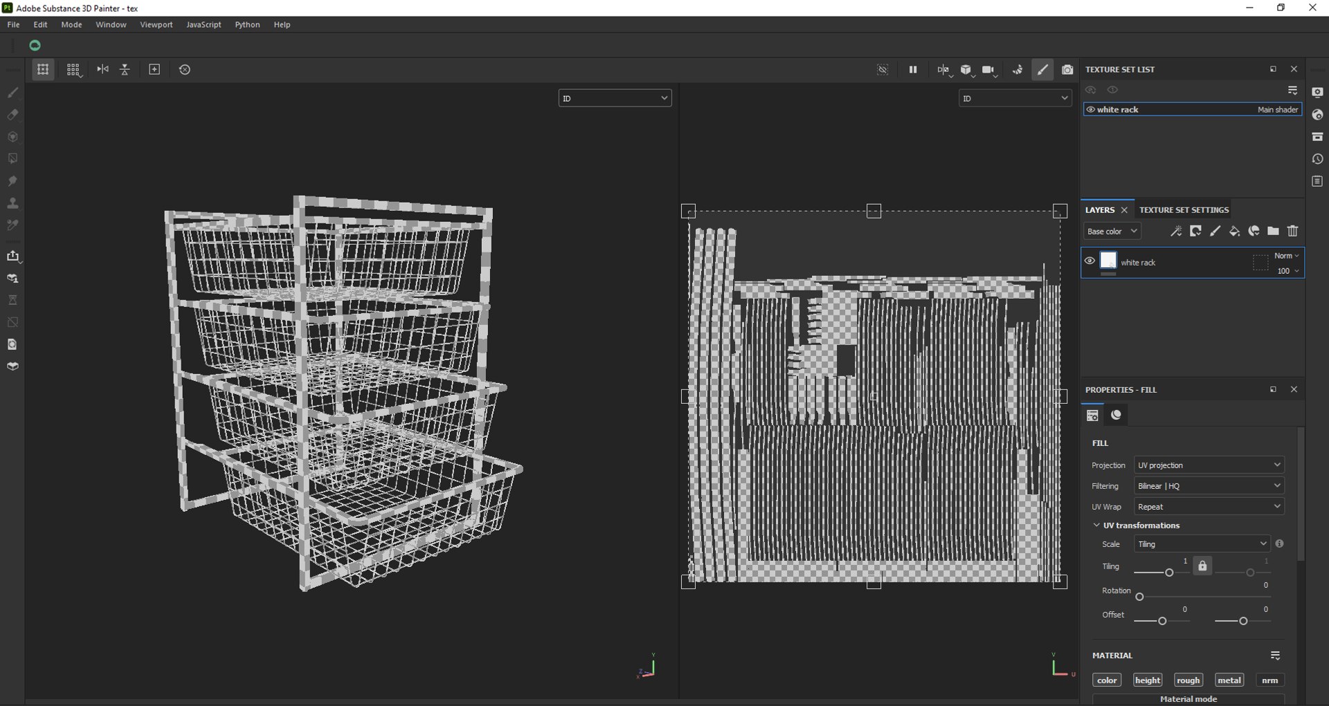The height and width of the screenshot is (706, 1329).
Task: Click the Material mode button
Action: [x=1188, y=698]
